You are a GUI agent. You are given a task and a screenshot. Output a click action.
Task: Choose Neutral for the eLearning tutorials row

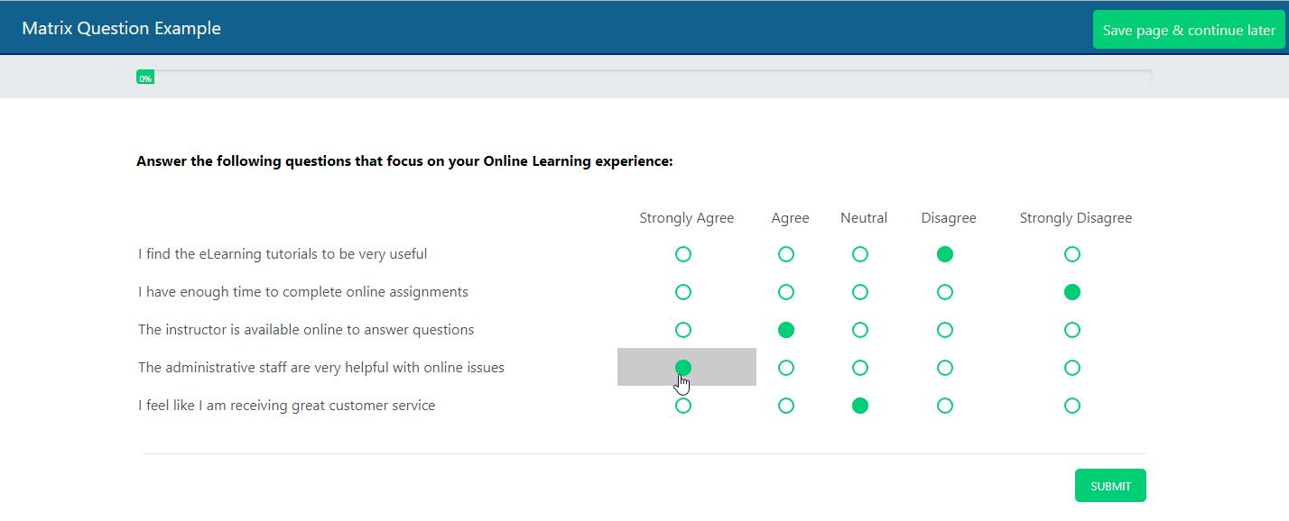click(x=860, y=254)
